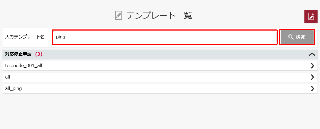Click the テンプレート一覧 page heading
Image resolution: width=320 pixels, height=129 pixels.
(x=159, y=16)
